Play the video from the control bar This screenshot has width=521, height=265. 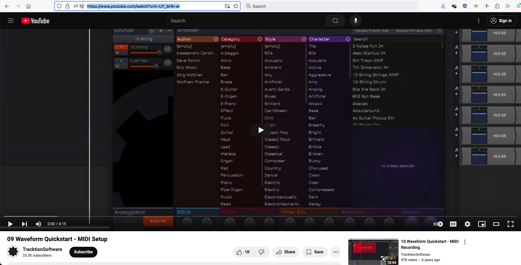tap(10, 224)
